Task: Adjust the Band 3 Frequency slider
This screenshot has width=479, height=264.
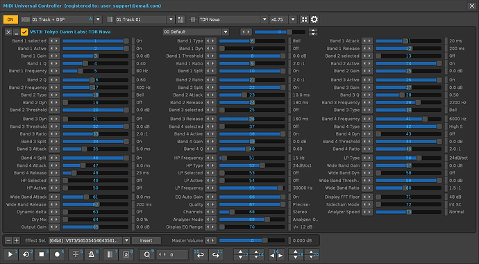Action: (408, 102)
